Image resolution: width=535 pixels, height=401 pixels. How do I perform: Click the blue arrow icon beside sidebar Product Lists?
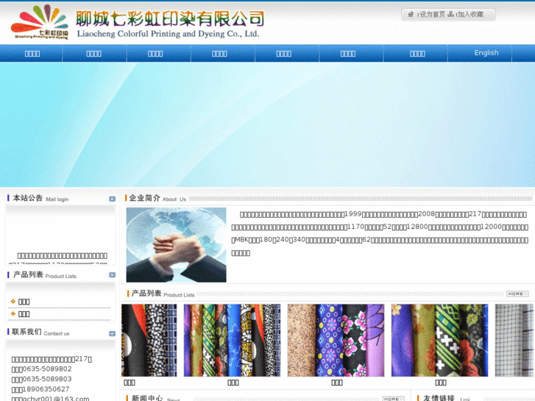113,275
